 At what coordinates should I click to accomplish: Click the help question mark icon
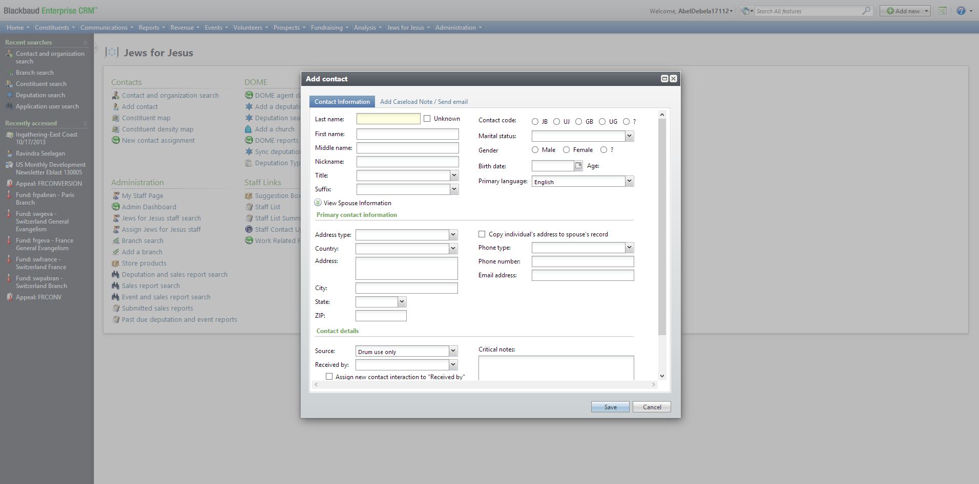(961, 11)
